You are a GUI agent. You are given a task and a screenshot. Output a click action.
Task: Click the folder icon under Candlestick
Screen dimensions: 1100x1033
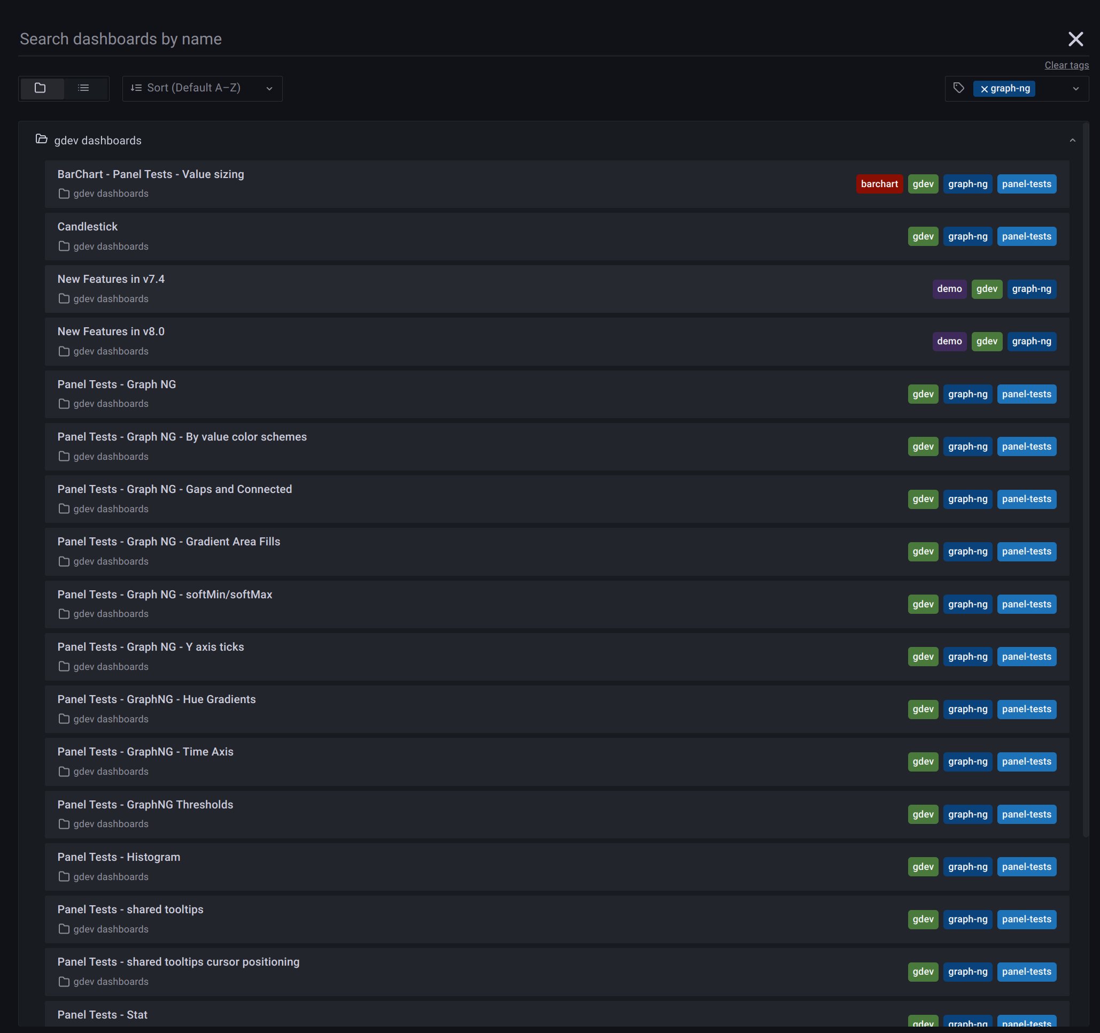[x=64, y=246]
